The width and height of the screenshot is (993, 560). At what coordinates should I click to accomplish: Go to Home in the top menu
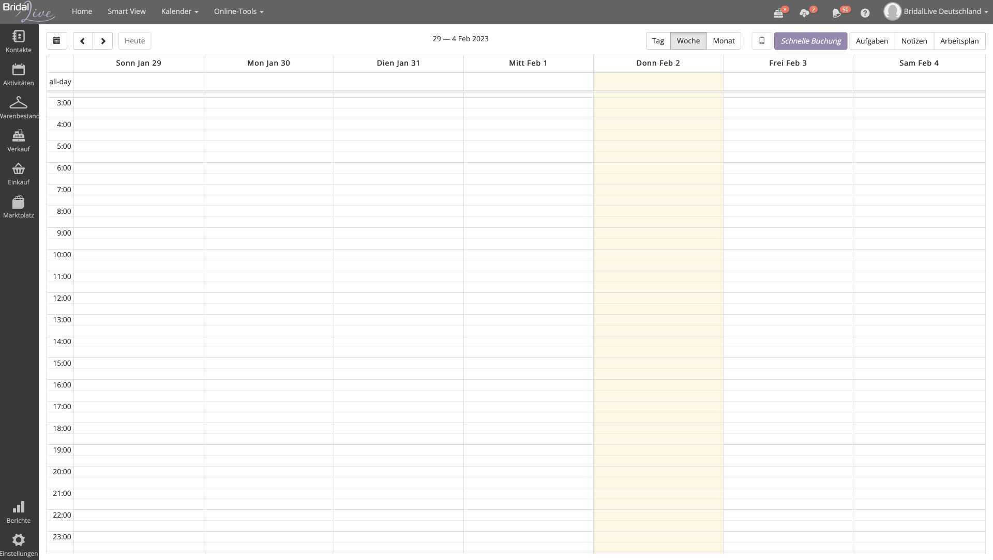82,11
